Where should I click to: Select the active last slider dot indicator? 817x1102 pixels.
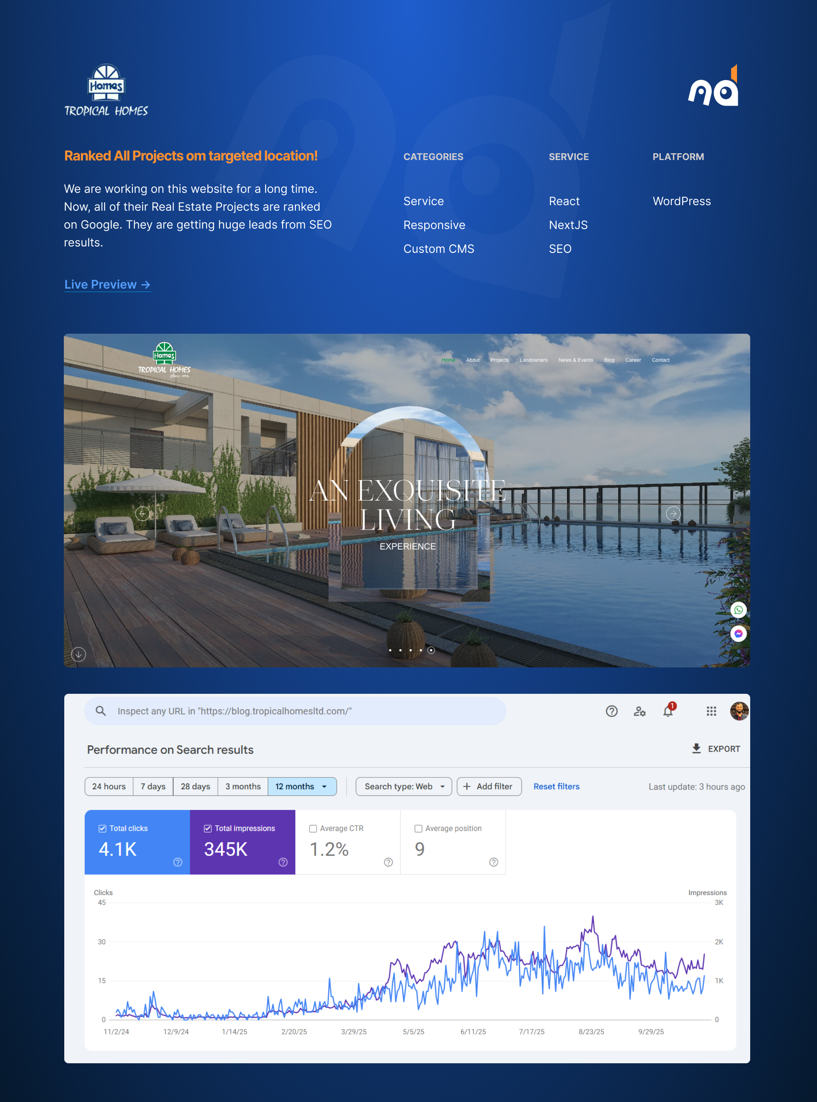tap(431, 650)
